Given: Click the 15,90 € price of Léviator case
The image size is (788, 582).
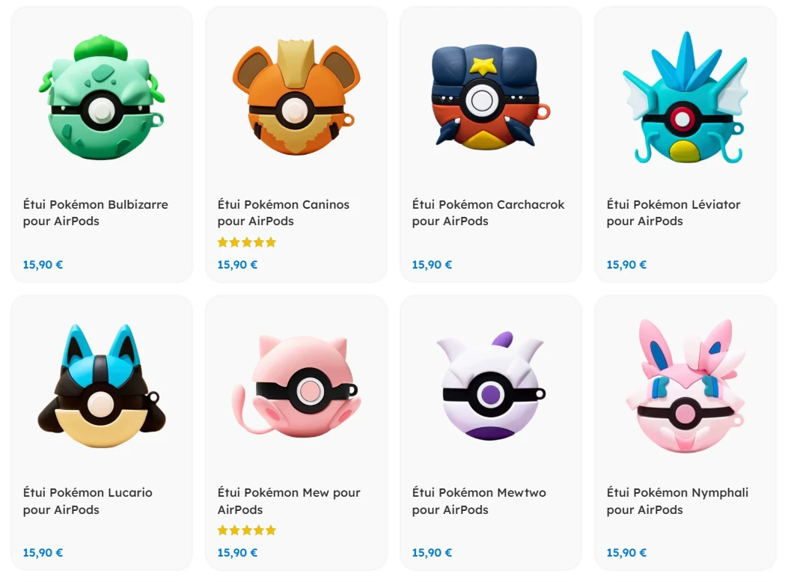Looking at the screenshot, I should 626,265.
